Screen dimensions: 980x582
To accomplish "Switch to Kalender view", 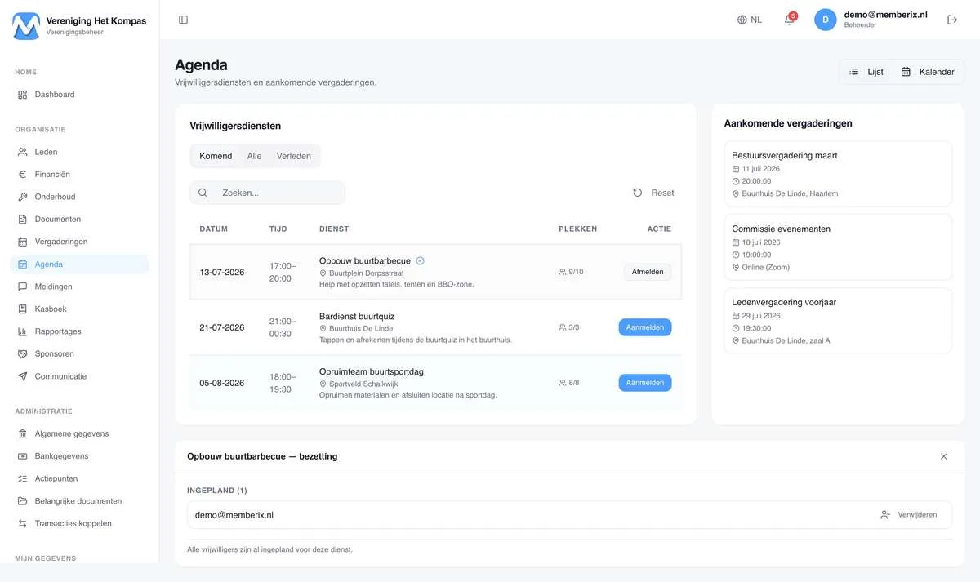I will [x=928, y=72].
